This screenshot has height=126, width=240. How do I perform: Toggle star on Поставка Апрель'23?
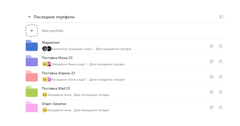point(212,77)
